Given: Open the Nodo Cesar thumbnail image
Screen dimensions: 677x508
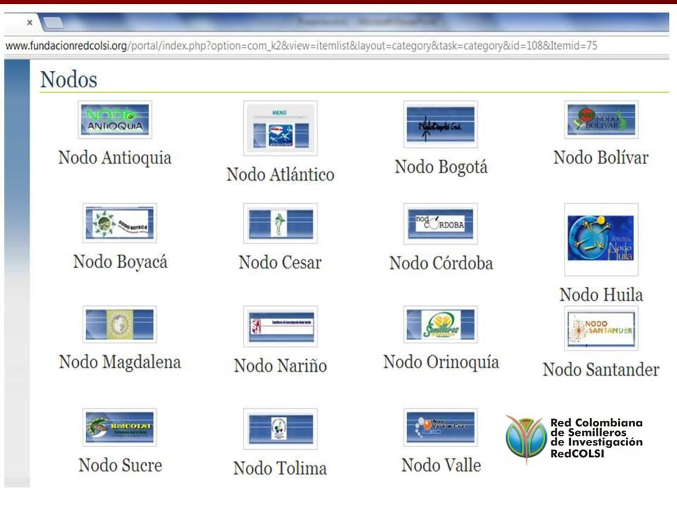Looking at the screenshot, I should pyautogui.click(x=280, y=224).
